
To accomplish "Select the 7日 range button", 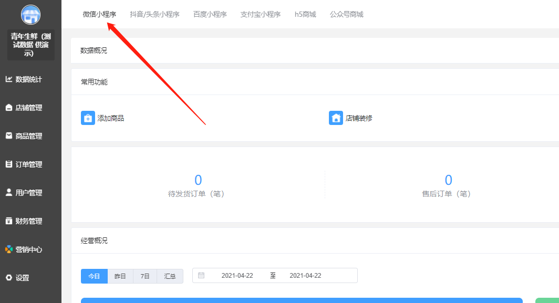I will click(145, 276).
